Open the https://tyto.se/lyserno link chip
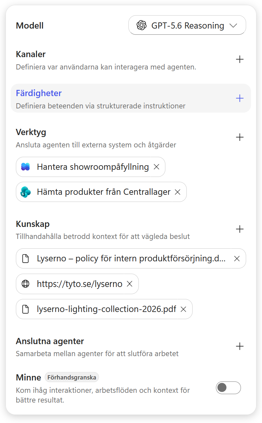 [x=77, y=284]
